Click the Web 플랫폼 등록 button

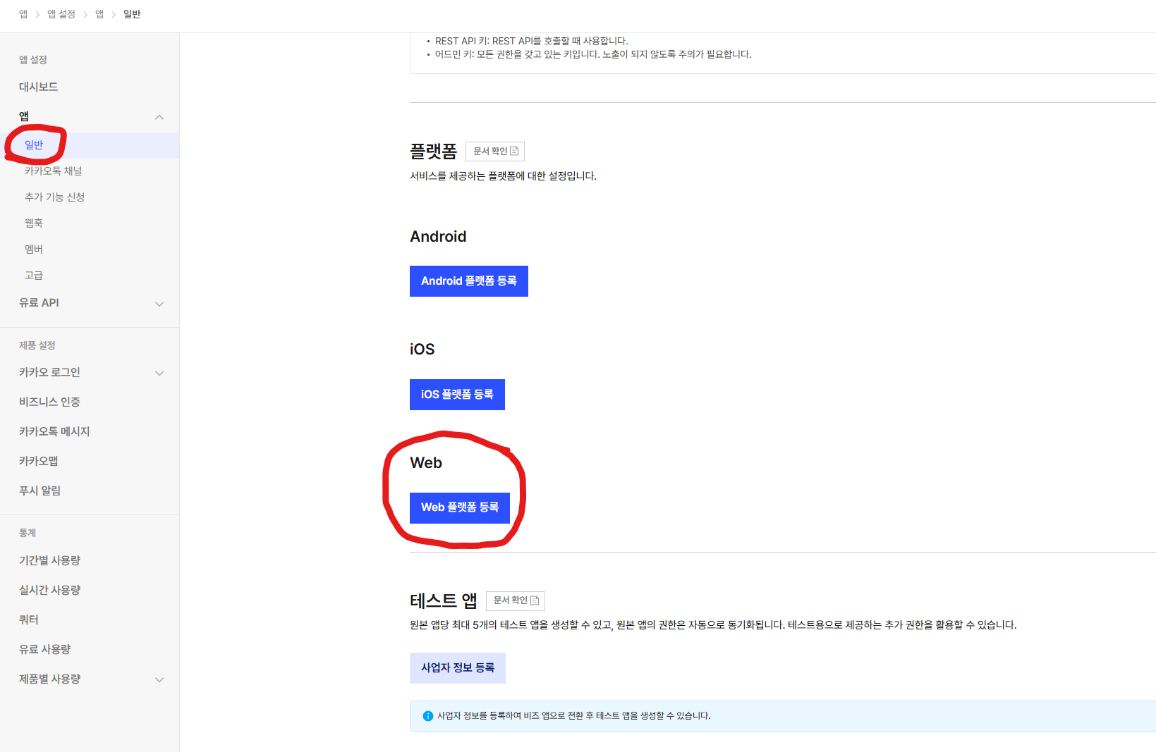click(460, 508)
